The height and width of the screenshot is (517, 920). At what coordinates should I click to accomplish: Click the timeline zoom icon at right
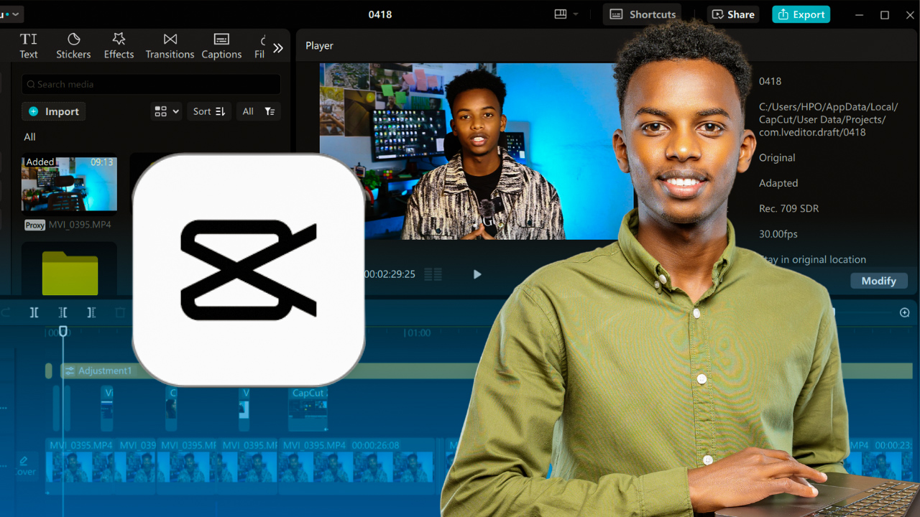coord(904,312)
